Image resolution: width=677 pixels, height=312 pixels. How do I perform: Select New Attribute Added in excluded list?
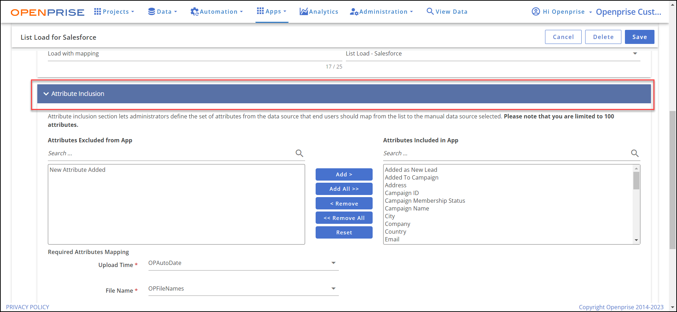point(77,170)
